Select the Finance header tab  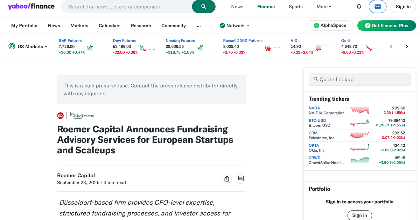coord(266,7)
